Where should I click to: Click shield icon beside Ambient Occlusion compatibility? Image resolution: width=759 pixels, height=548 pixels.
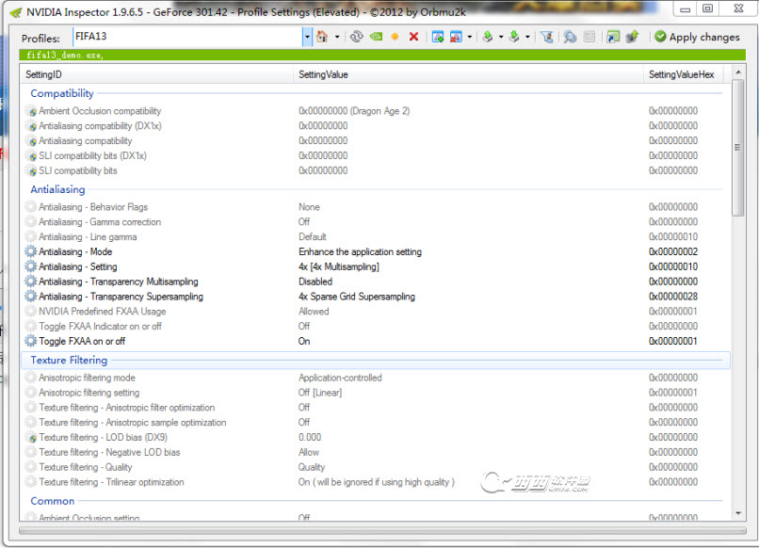31,111
